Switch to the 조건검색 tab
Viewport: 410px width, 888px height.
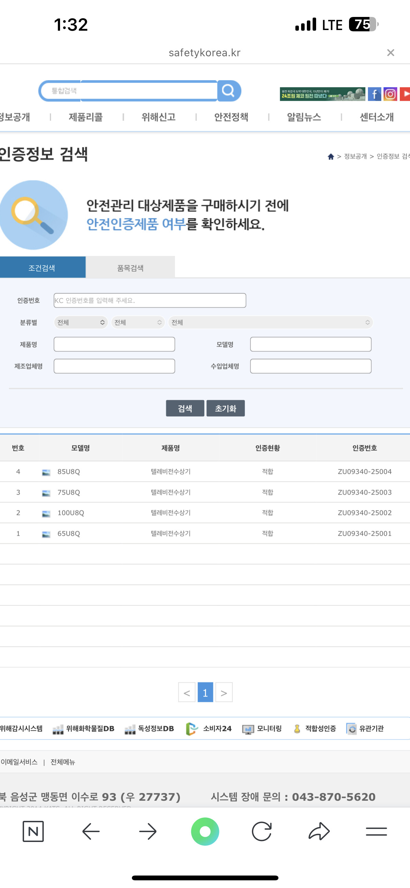tap(42, 268)
